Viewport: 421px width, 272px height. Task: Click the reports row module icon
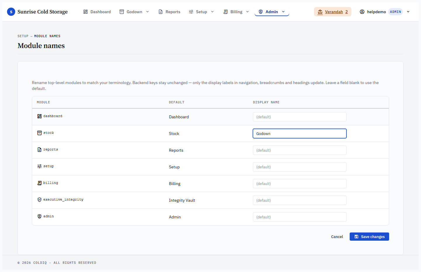click(x=39, y=150)
